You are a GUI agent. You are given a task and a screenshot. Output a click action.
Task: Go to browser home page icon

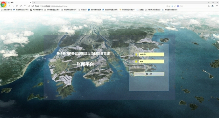[21, 6]
